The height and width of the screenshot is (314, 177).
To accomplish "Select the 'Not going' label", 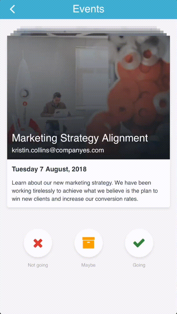I will pos(38,265).
